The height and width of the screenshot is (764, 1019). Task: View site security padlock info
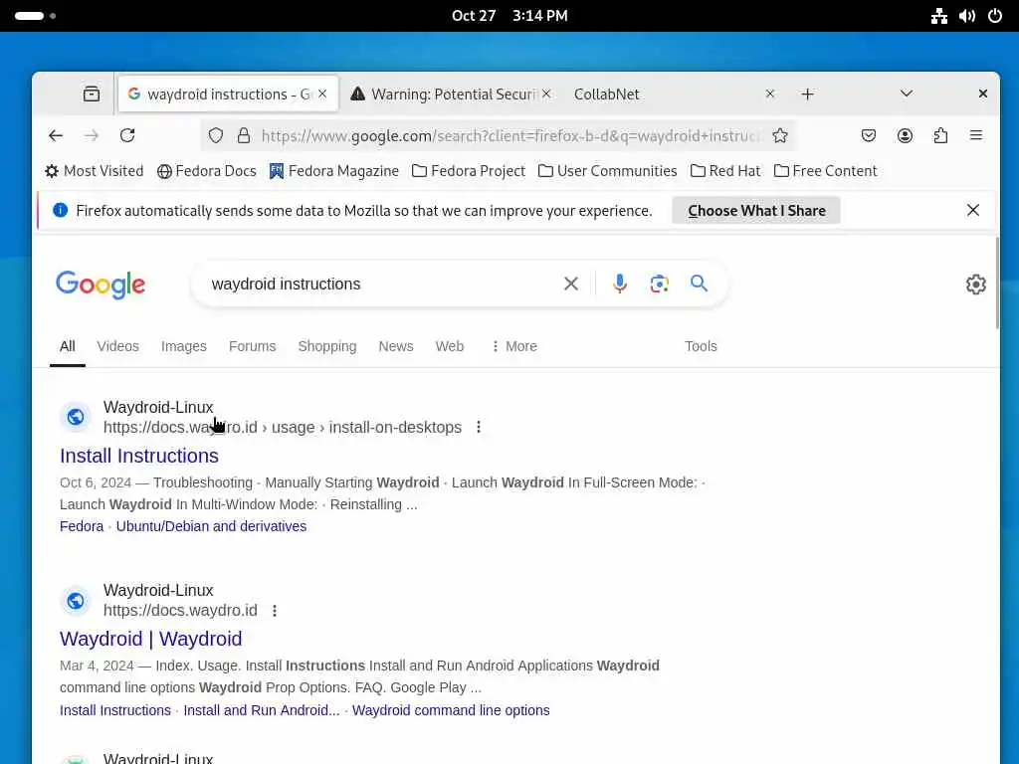(244, 135)
